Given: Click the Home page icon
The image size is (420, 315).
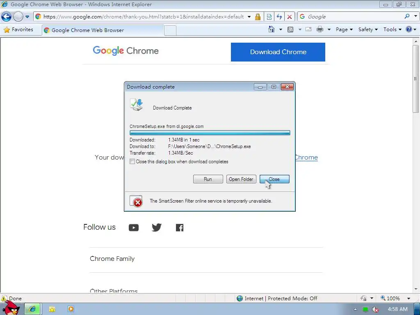Looking at the screenshot, I should point(272,29).
